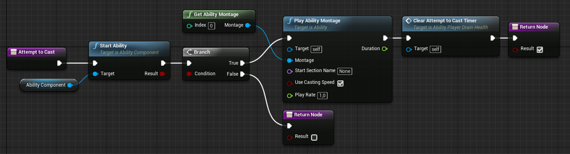This screenshot has width=570, height=154.
Task: Click the Duration output pin
Action: 384,49
